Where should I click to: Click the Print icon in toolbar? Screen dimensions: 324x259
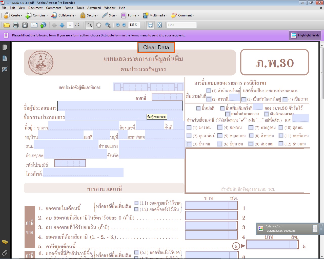tap(16, 25)
